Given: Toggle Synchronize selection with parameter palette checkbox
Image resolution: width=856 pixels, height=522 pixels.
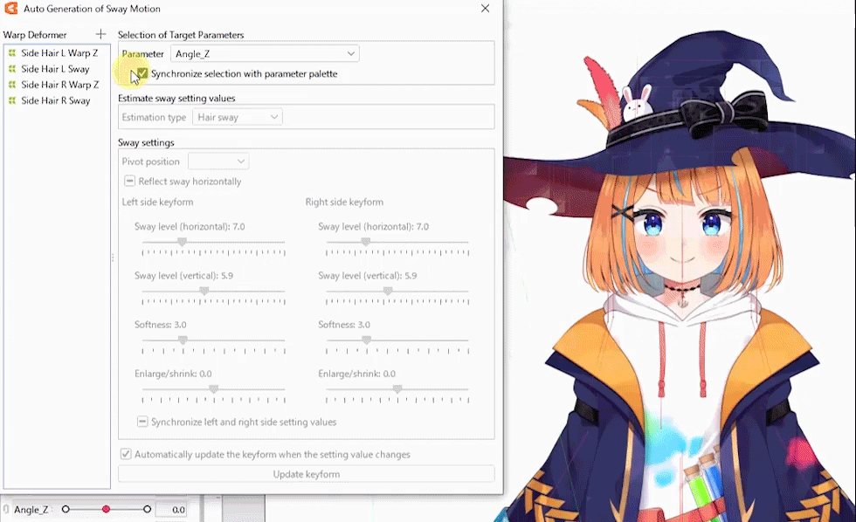Looking at the screenshot, I should (142, 74).
